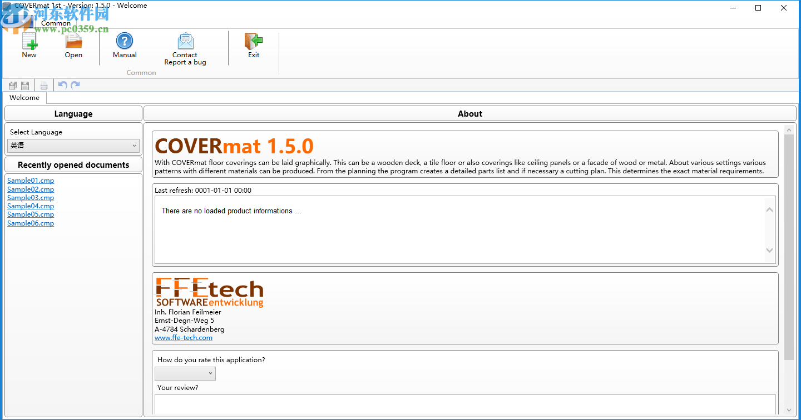
Task: Click the Save All icon in quick toolbar
Action: point(12,86)
